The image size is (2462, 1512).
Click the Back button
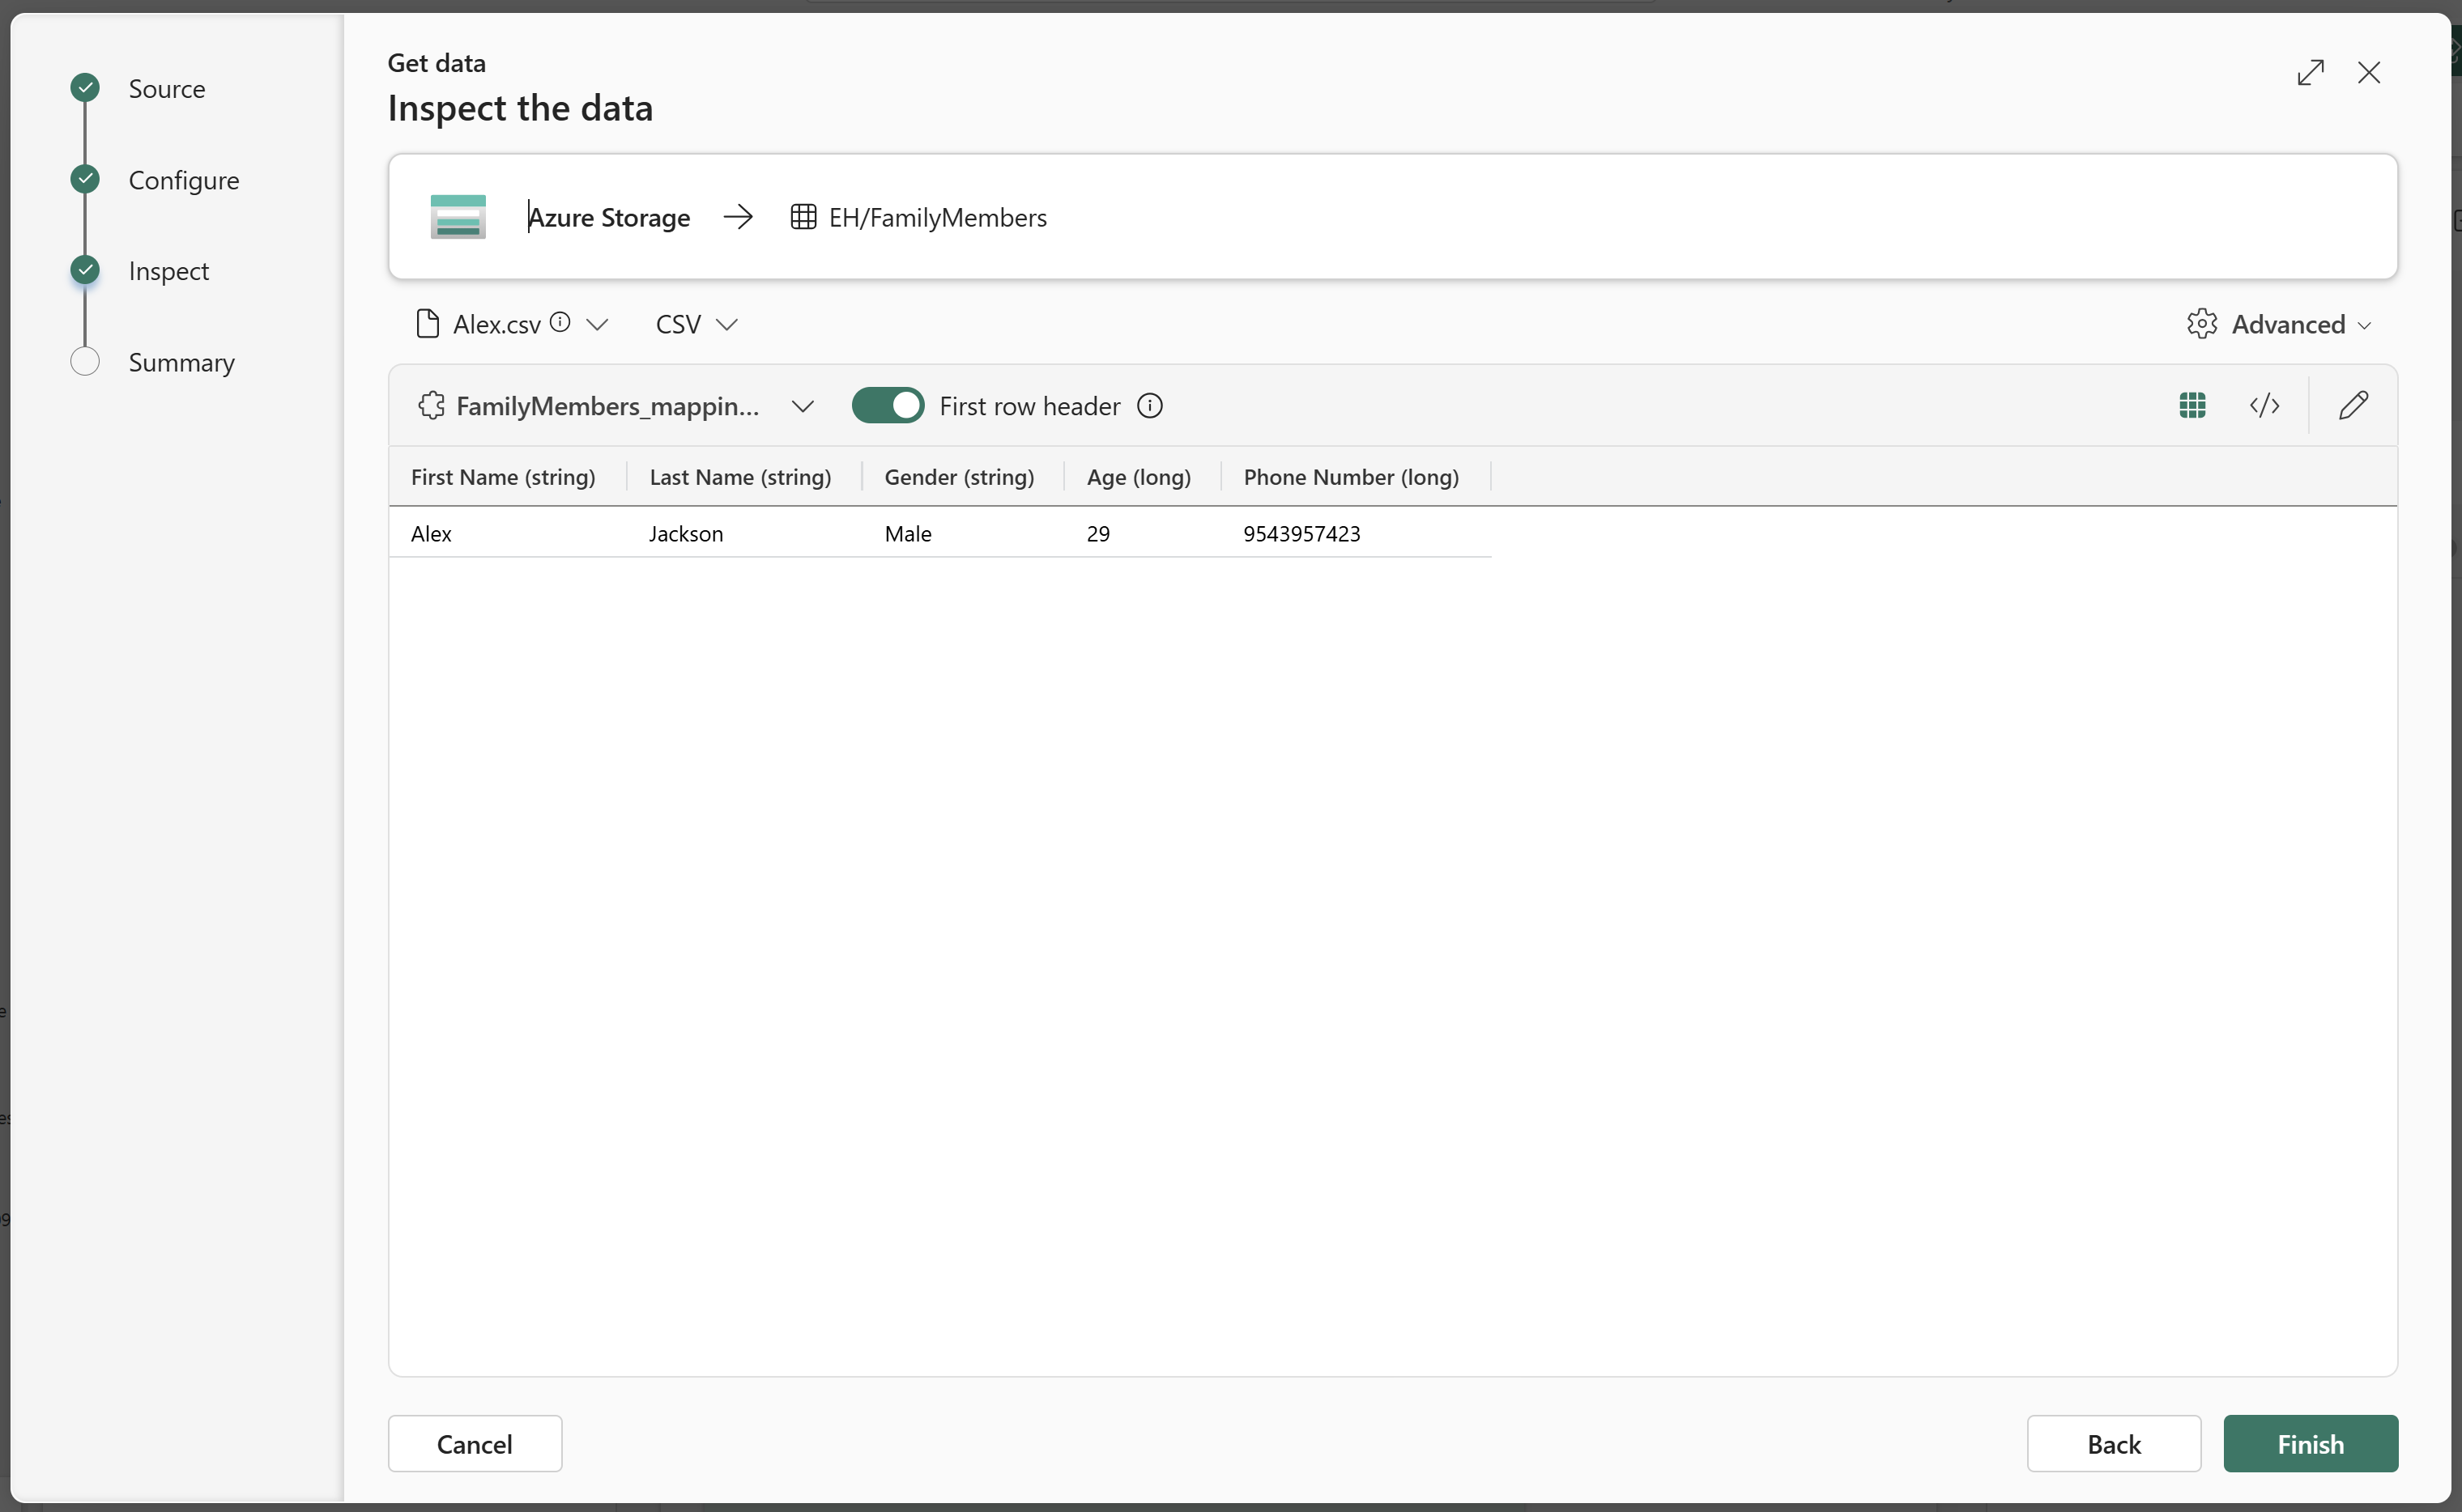[2113, 1443]
